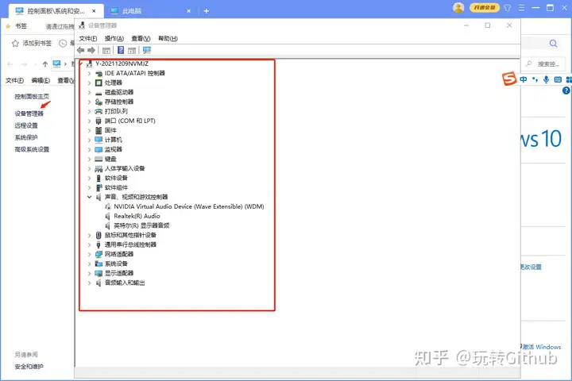Expand the 处理器 node
This screenshot has height=381, width=572.
tap(89, 83)
